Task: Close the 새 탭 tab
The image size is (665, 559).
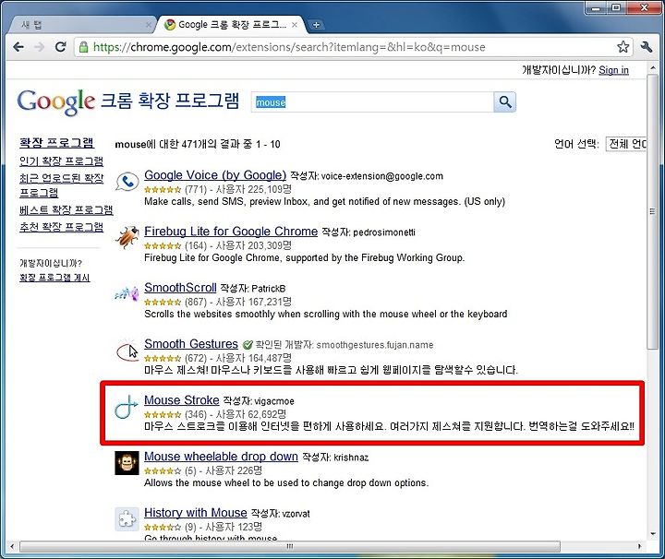Action: (149, 25)
